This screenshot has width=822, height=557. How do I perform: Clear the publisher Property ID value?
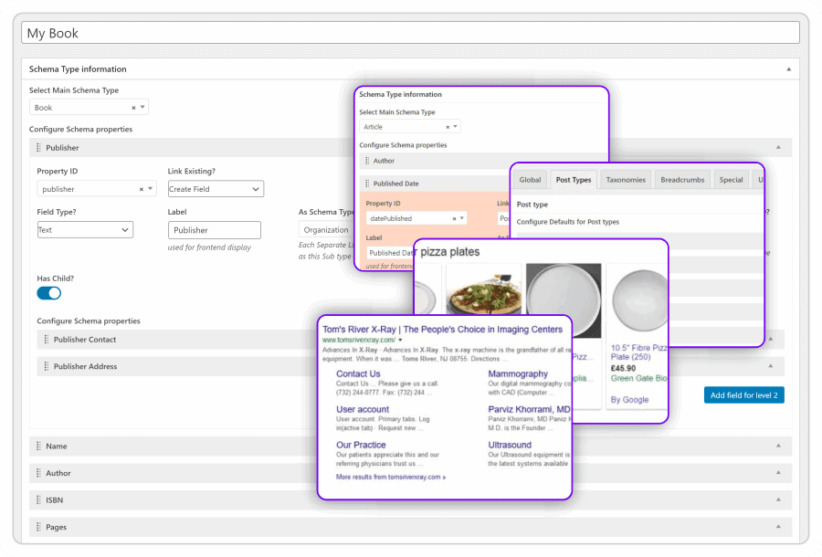coord(141,189)
